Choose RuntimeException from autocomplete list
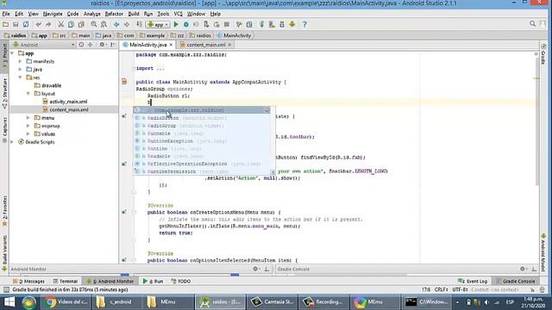Viewport: 552px width, 310px height. pos(202,141)
